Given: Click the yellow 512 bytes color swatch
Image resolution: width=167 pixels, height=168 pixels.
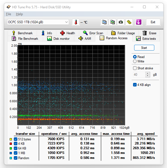Looking at the screenshot, I should coord(11,139).
